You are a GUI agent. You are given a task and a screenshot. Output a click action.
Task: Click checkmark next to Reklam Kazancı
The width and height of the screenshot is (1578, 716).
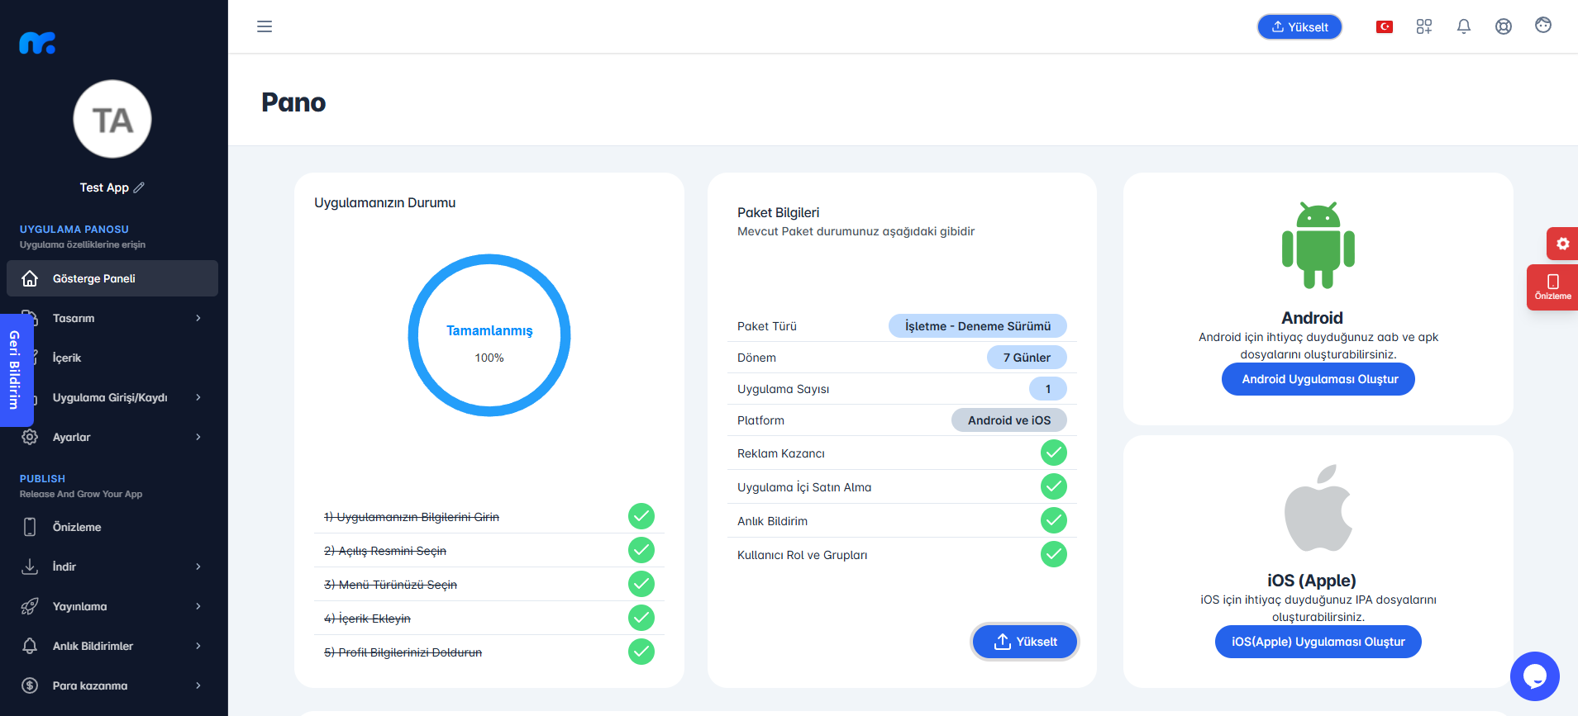coord(1054,453)
